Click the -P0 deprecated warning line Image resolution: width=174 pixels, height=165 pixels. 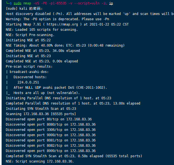57,19
